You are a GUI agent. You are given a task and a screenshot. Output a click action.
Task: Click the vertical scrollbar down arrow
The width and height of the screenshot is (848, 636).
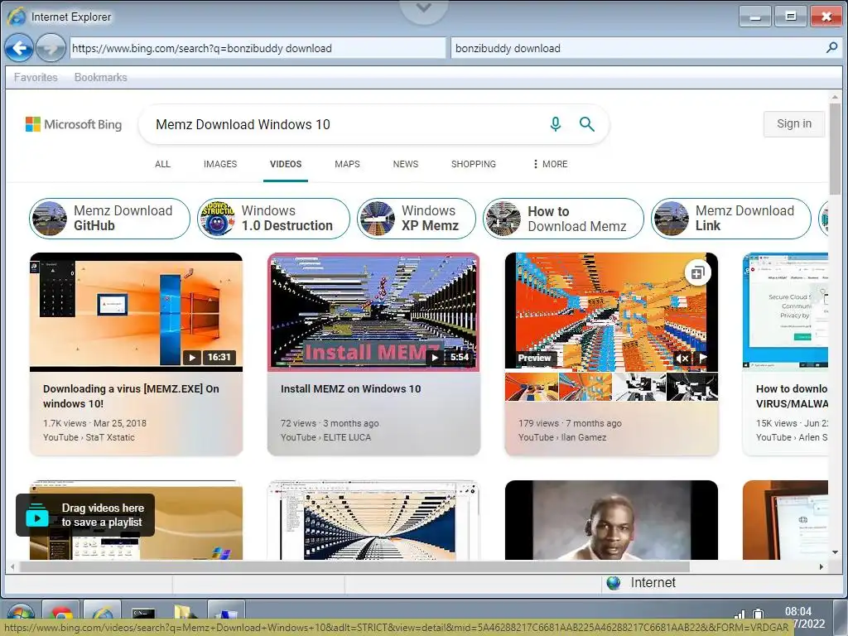point(835,552)
